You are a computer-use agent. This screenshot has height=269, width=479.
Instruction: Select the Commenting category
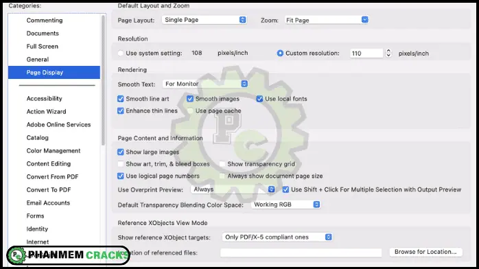tap(45, 20)
